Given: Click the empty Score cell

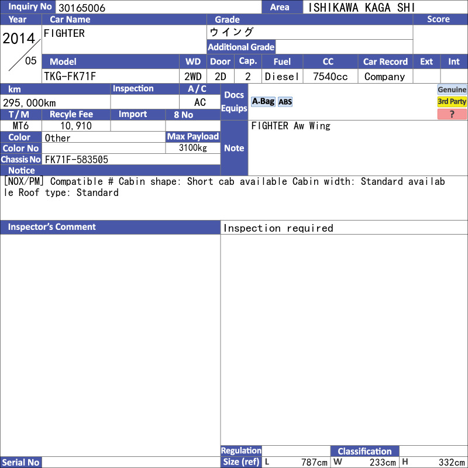Looking at the screenshot, I should point(441,39).
